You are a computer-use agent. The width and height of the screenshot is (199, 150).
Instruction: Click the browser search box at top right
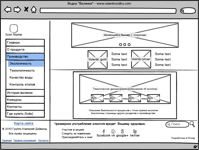(188, 11)
